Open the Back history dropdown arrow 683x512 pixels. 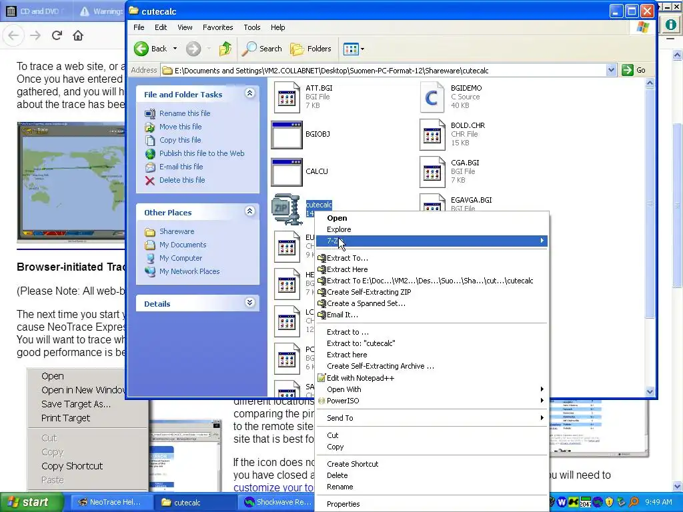click(x=175, y=49)
